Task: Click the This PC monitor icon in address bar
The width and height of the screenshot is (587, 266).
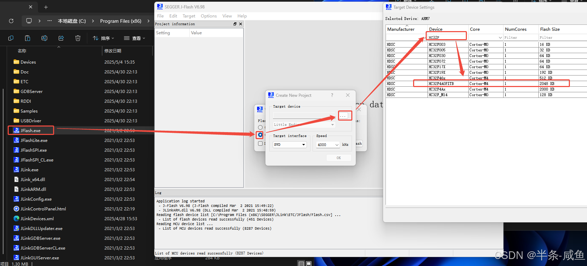Action: [29, 21]
